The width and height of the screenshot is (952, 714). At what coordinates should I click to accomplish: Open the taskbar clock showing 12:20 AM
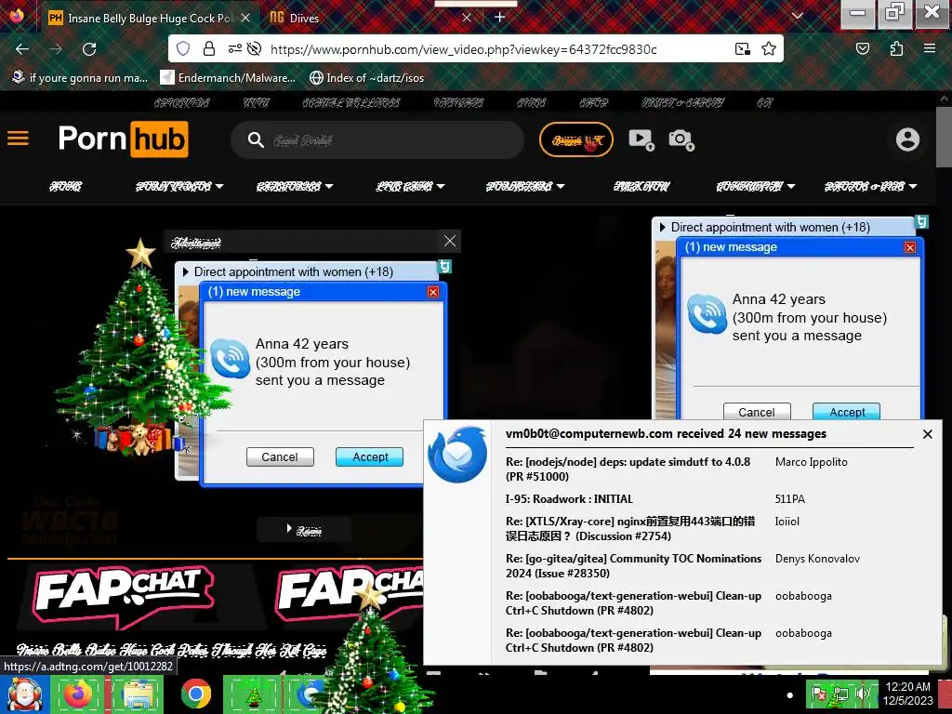[908, 694]
